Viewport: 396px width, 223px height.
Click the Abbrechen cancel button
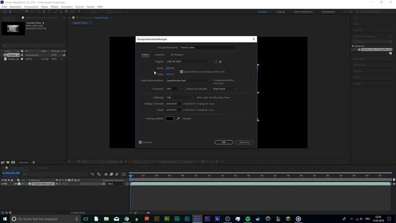click(x=244, y=142)
